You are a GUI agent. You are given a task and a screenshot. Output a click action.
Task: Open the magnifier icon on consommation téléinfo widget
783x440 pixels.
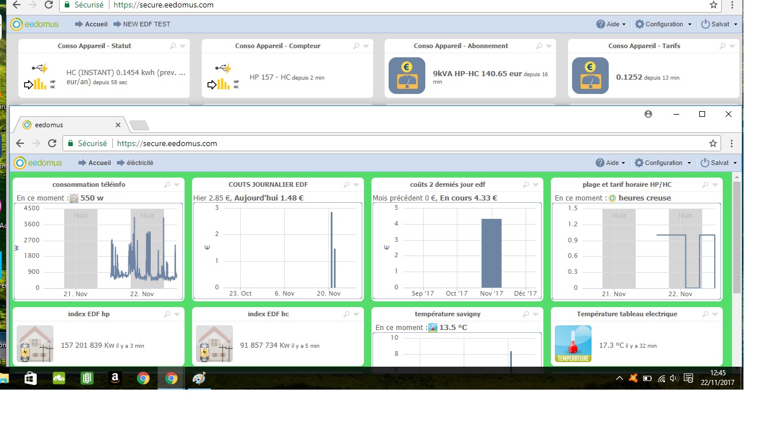tap(167, 185)
